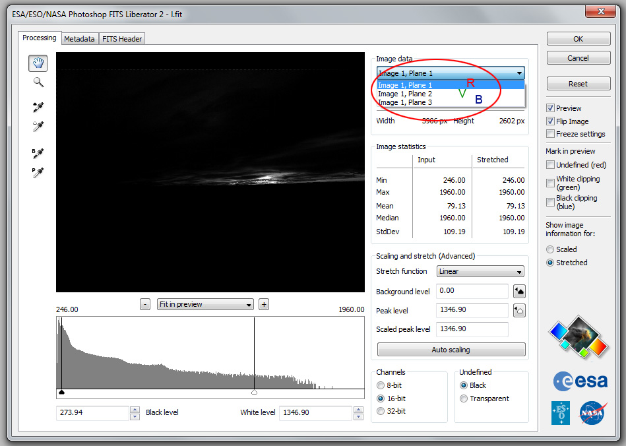Click the ESO logo
626x446 pixels.
pyautogui.click(x=561, y=413)
